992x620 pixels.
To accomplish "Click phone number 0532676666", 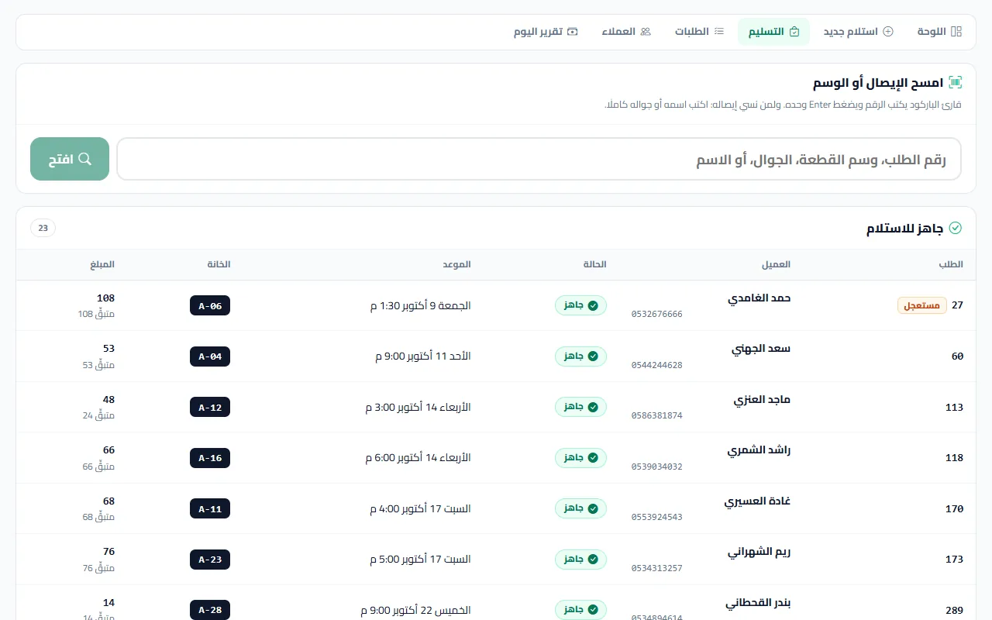I will (657, 314).
